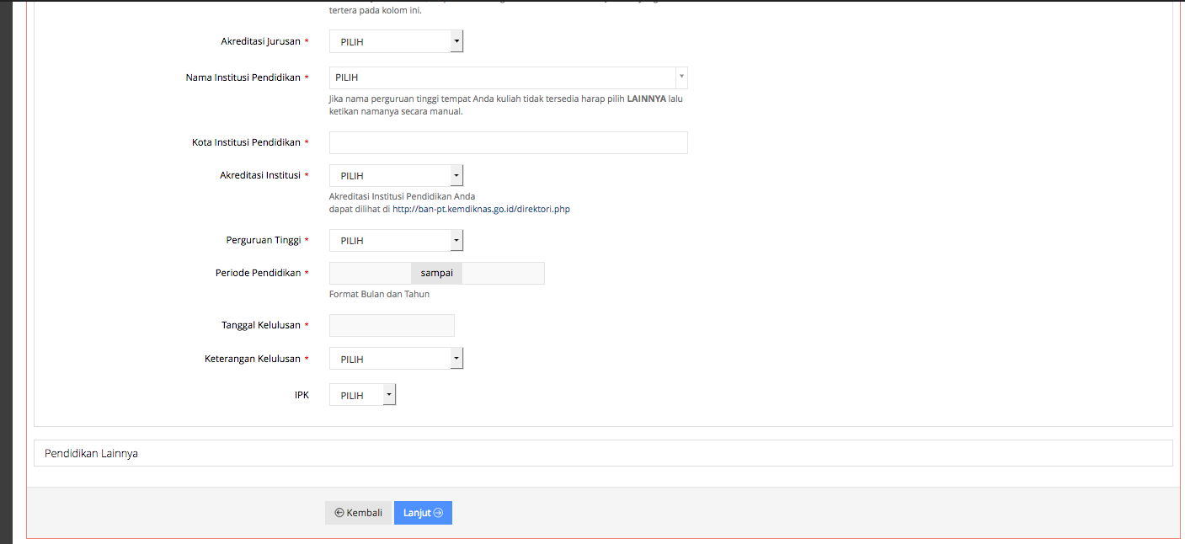Viewport: 1185px width, 544px height.
Task: Click the Tanggal Kelulusan date field
Action: pos(392,325)
